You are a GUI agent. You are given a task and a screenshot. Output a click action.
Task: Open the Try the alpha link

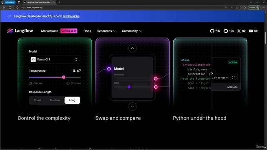71,16
